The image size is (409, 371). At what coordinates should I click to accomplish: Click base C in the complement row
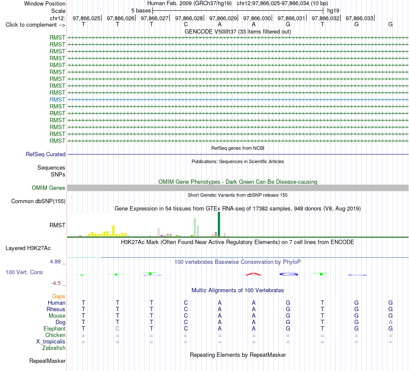pyautogui.click(x=186, y=24)
